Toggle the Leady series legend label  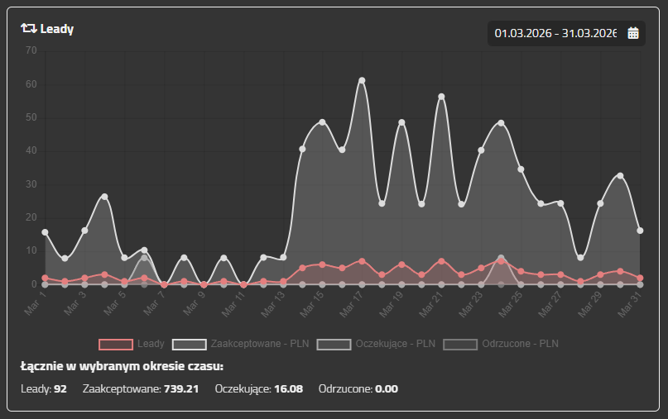pos(151,343)
